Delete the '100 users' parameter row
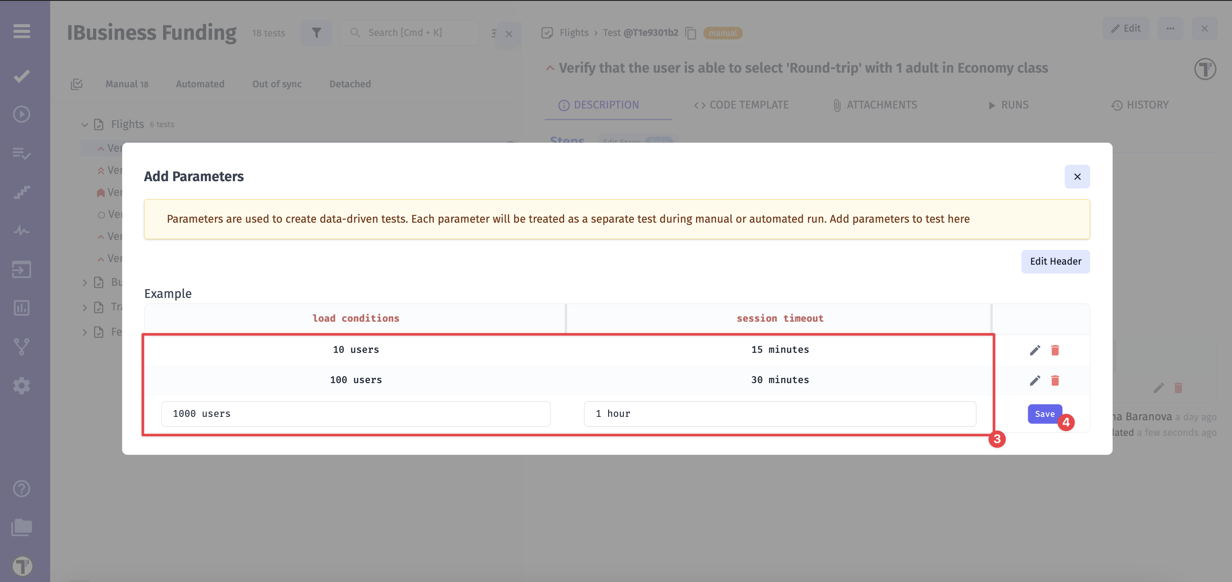The height and width of the screenshot is (582, 1232). pyautogui.click(x=1055, y=380)
